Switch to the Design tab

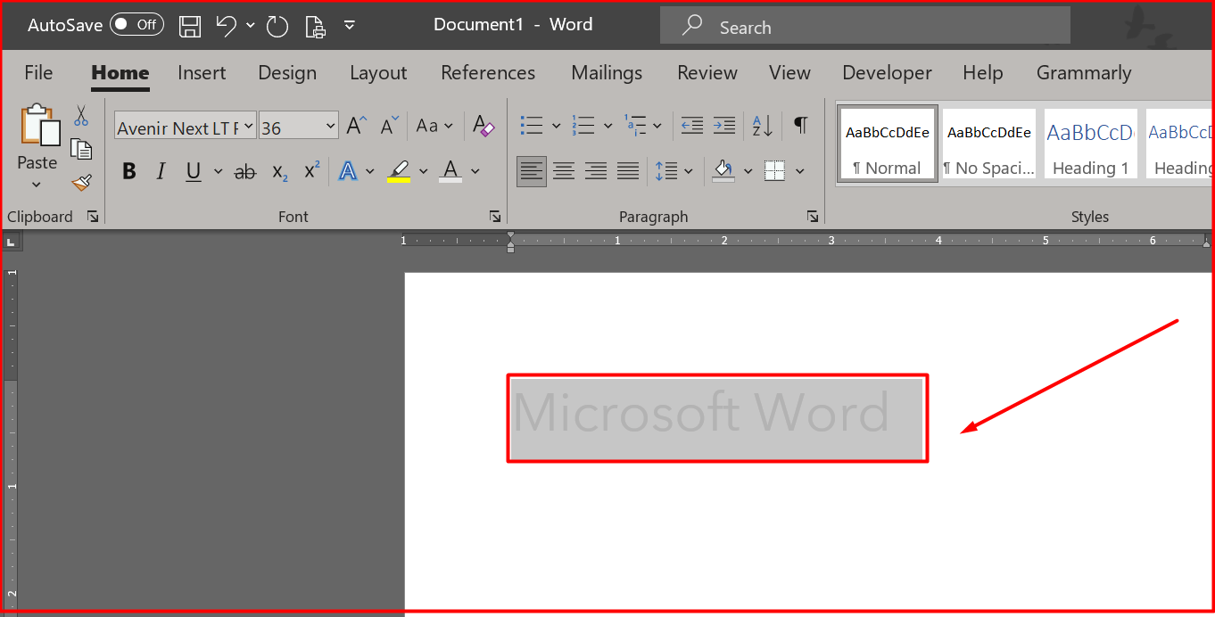287,73
